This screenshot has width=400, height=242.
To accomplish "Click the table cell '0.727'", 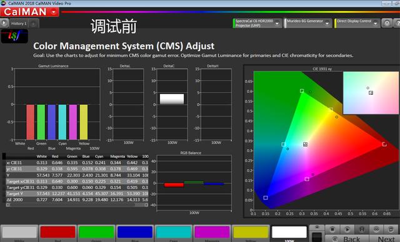I will 42,200.
